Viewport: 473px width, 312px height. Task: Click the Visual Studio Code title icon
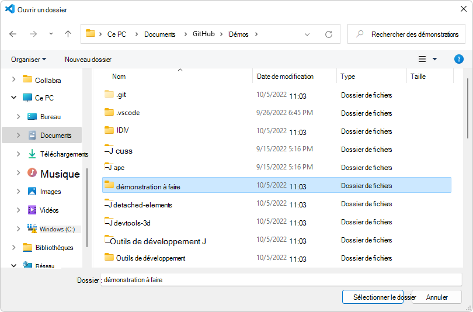pyautogui.click(x=10, y=9)
